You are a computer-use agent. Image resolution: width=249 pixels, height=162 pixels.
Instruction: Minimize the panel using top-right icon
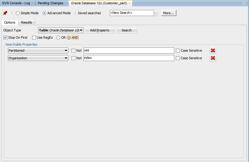[x=244, y=3]
